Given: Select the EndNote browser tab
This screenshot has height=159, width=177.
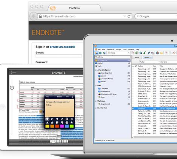Looking at the screenshot, I should point(74,8).
